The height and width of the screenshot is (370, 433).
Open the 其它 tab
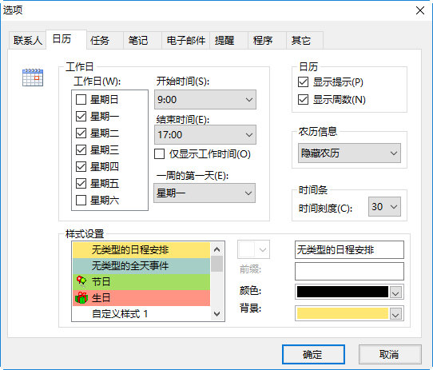click(x=304, y=40)
